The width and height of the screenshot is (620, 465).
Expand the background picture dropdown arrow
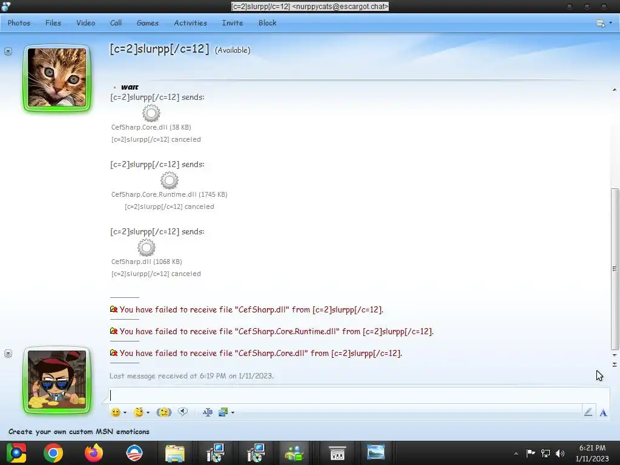[233, 413]
